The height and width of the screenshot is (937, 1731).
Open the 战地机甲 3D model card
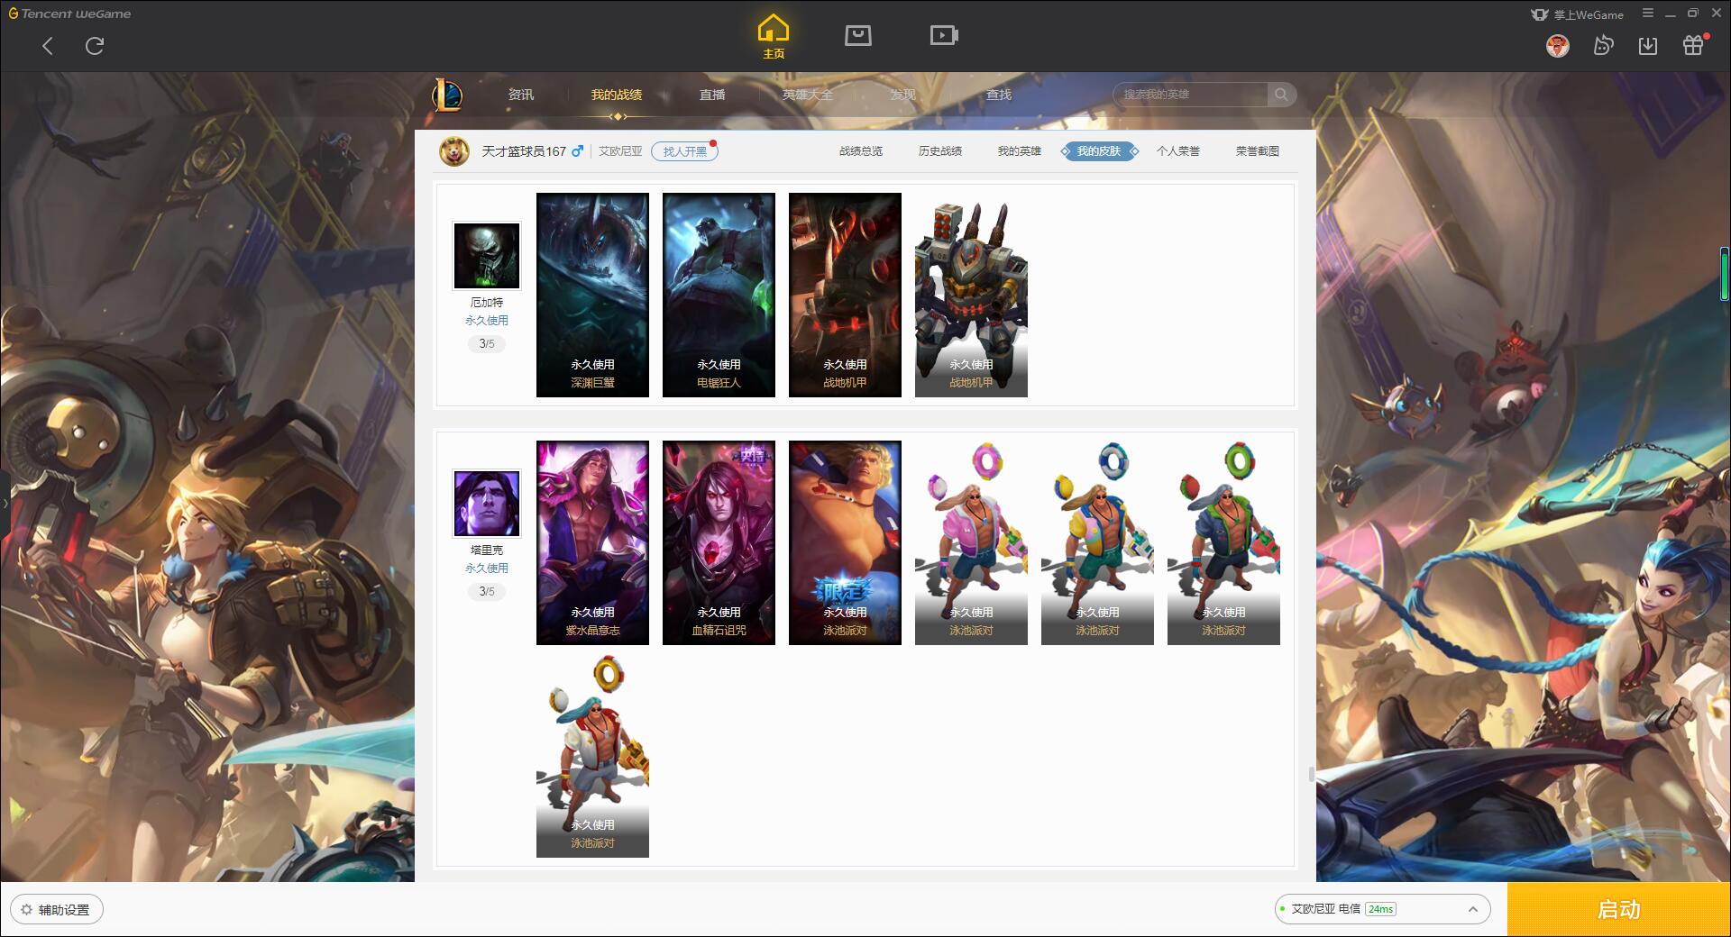971,295
